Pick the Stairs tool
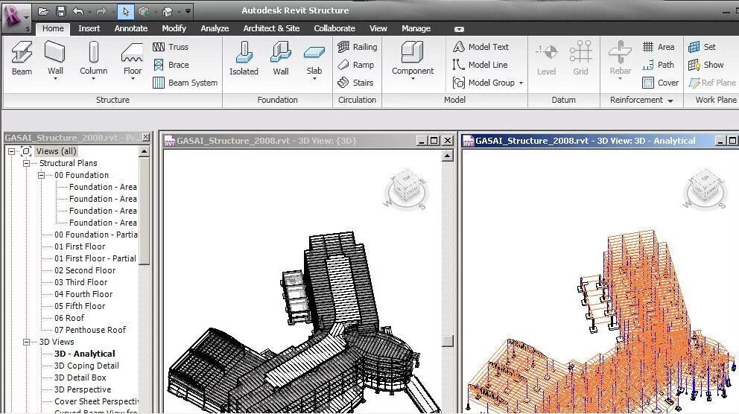This screenshot has width=739, height=414. [355, 83]
